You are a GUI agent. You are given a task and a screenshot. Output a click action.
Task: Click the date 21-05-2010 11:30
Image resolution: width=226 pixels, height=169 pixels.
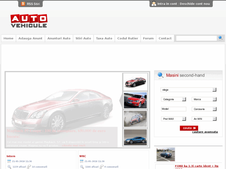(95, 161)
